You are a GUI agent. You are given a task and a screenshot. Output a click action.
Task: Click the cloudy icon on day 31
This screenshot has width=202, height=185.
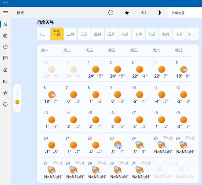(139, 170)
